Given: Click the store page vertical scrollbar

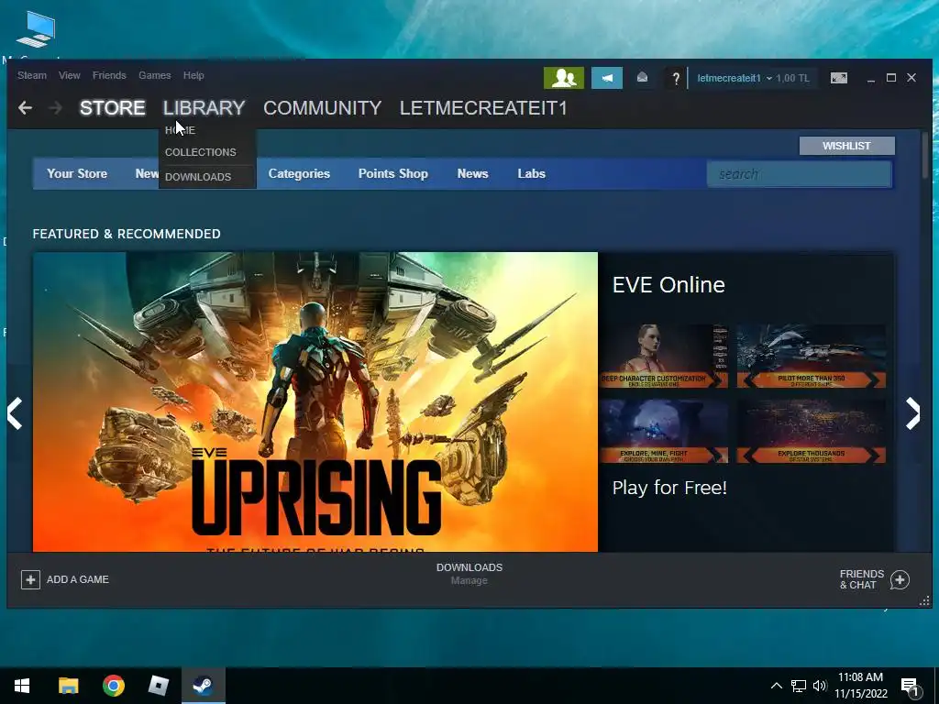Looking at the screenshot, I should pyautogui.click(x=925, y=154).
